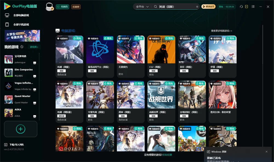Refresh the 我的游戏 list
274x162 pixels.
tap(22, 47)
